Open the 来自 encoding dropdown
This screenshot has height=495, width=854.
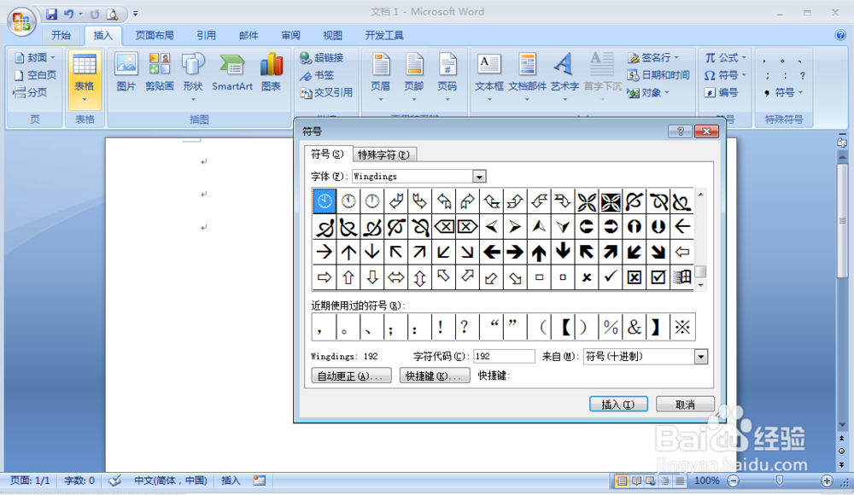pos(700,356)
